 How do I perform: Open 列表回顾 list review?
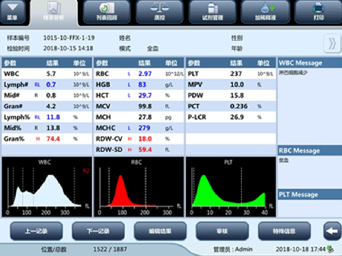(107, 12)
